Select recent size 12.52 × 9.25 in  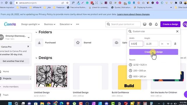140,65
